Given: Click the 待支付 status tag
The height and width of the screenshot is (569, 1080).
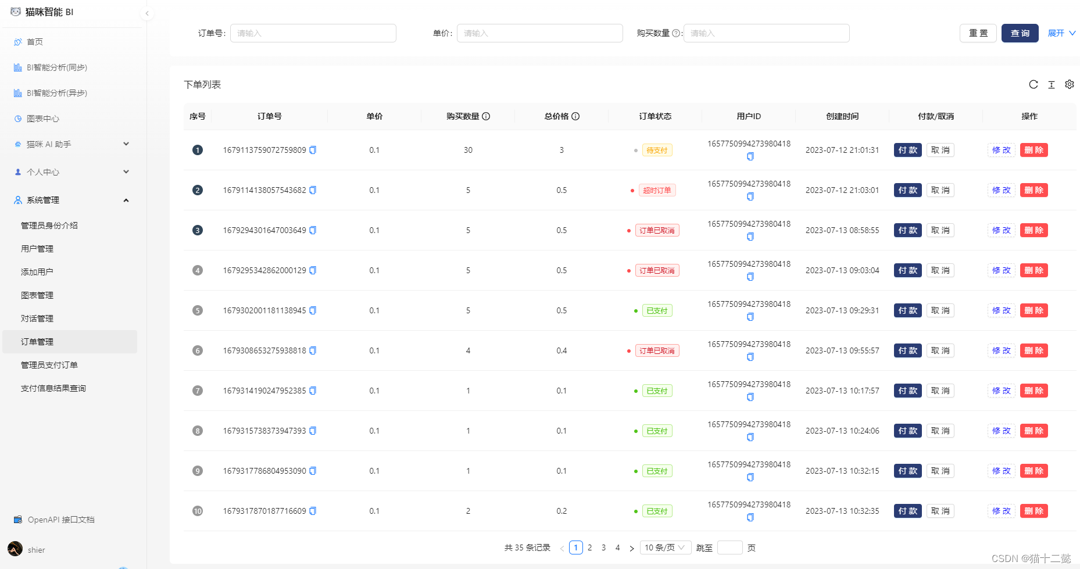Looking at the screenshot, I should (657, 150).
